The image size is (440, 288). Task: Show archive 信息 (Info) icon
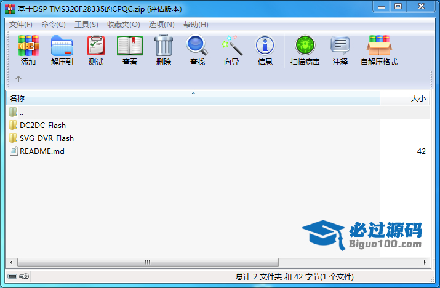[x=265, y=46]
